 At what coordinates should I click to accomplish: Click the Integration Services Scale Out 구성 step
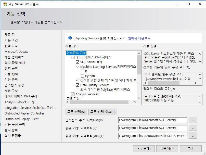click(x=31, y=108)
